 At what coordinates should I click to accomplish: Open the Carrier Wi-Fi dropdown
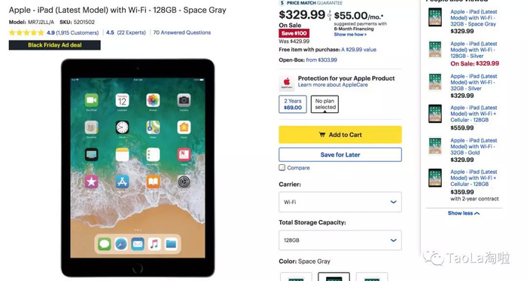coord(340,202)
